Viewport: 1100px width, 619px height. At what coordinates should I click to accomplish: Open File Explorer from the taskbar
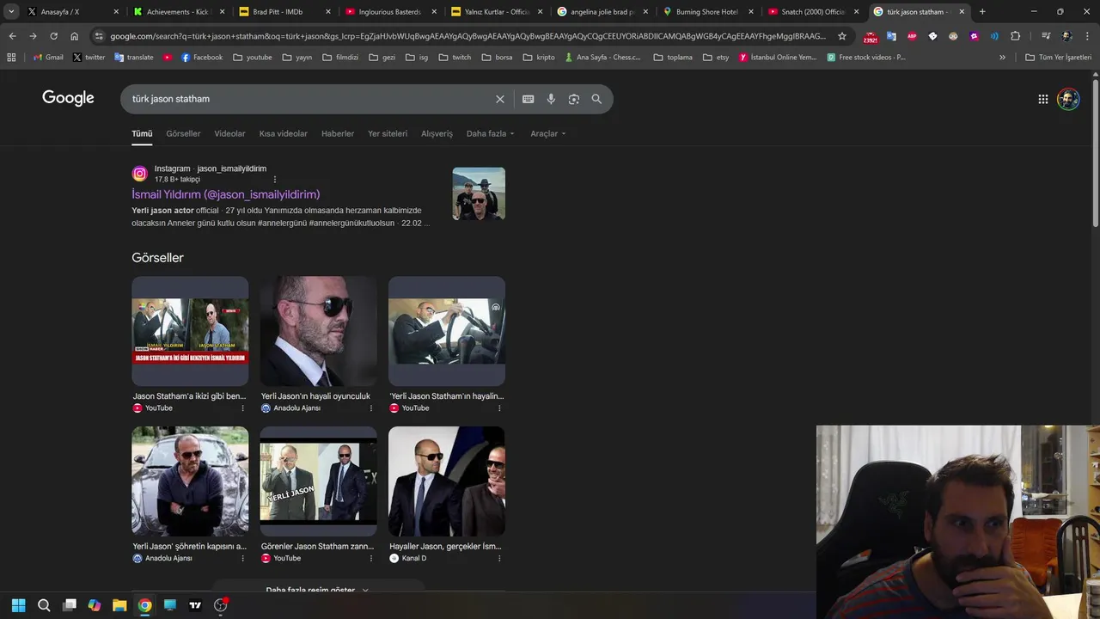tap(119, 605)
